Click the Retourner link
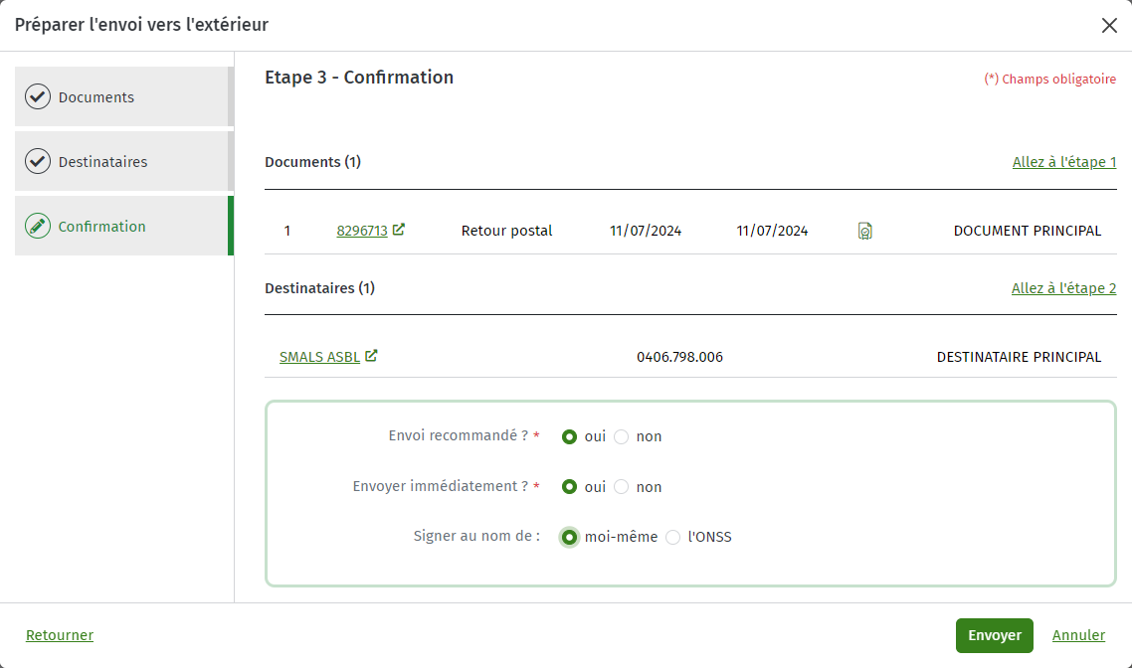The width and height of the screenshot is (1132, 668). (x=60, y=635)
